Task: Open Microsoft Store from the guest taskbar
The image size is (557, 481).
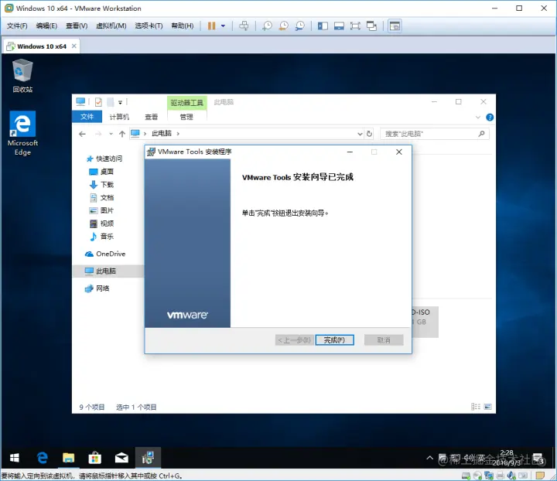Action: point(95,458)
